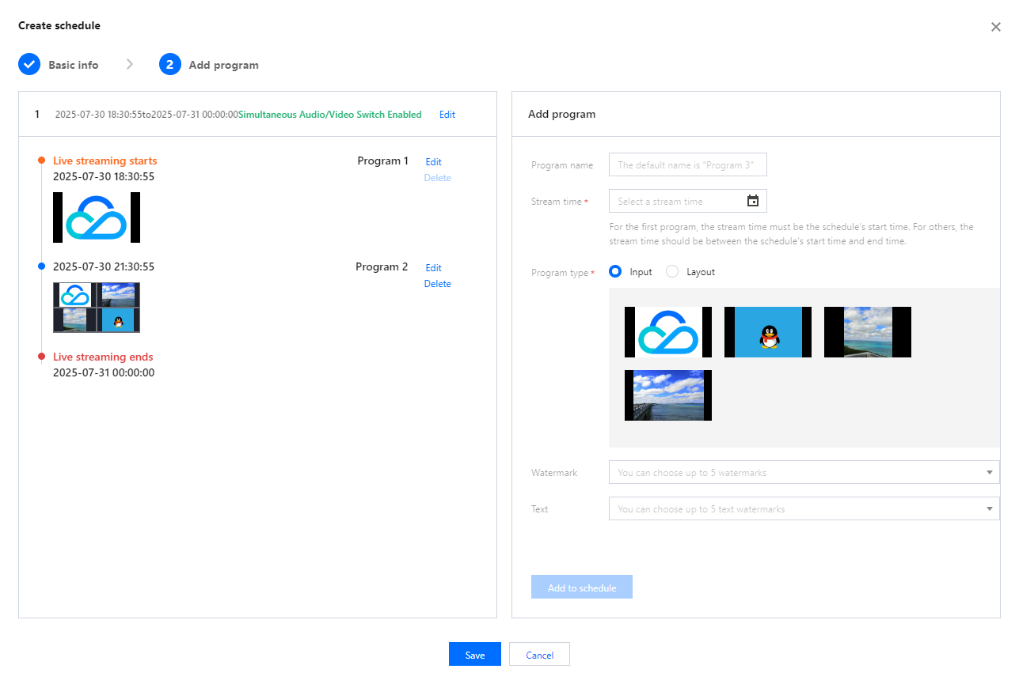The width and height of the screenshot is (1019, 684).
Task: Go back to the Basic info step
Action: 74,65
